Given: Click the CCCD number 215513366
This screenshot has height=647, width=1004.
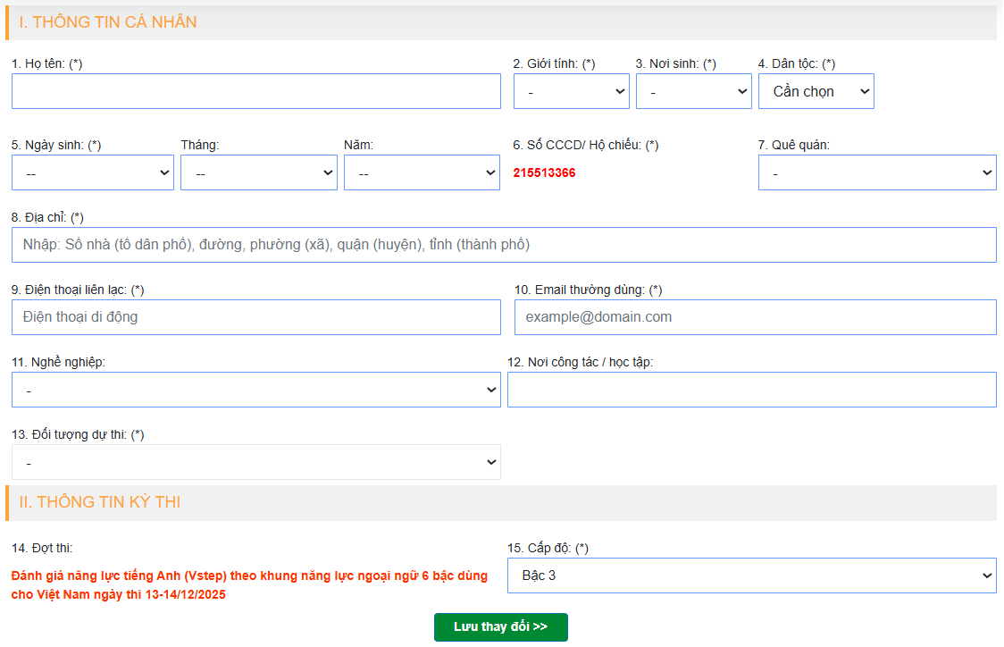Looking at the screenshot, I should click(x=544, y=172).
